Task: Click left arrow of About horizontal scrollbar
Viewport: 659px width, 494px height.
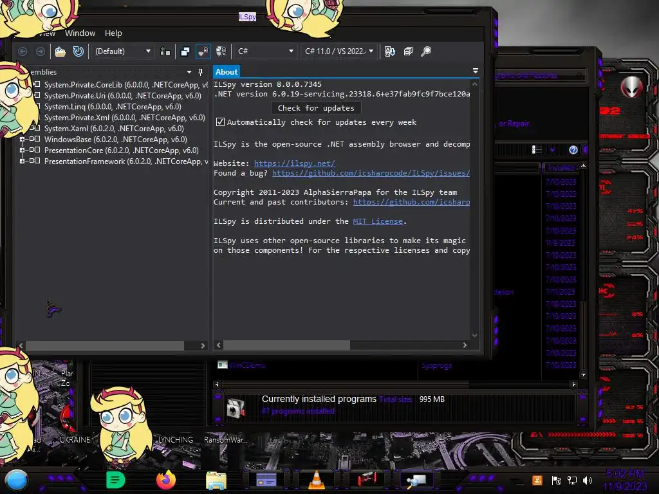Action: tap(218, 345)
